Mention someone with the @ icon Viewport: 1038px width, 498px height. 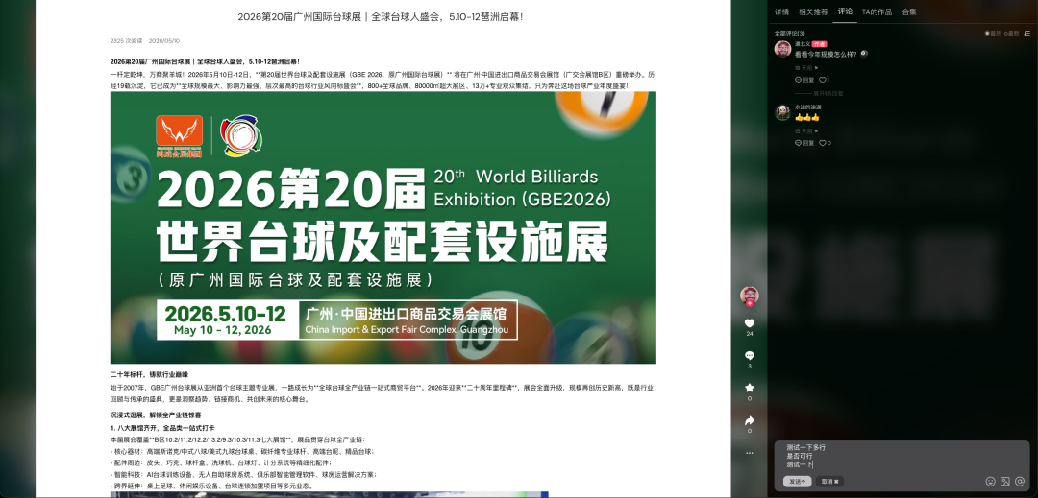(x=1020, y=482)
